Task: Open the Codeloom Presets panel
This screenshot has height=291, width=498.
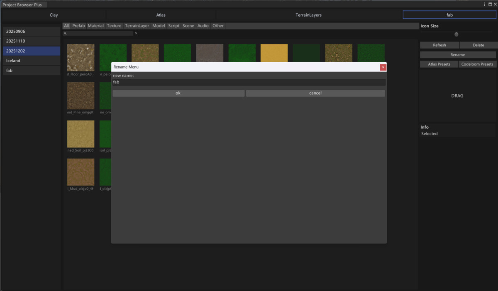Action: pos(477,64)
